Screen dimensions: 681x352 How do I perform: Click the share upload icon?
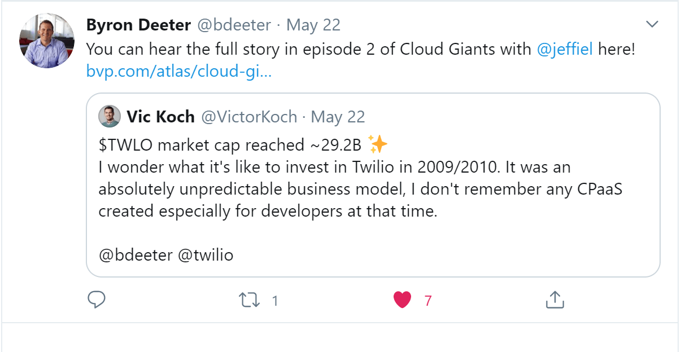(555, 300)
